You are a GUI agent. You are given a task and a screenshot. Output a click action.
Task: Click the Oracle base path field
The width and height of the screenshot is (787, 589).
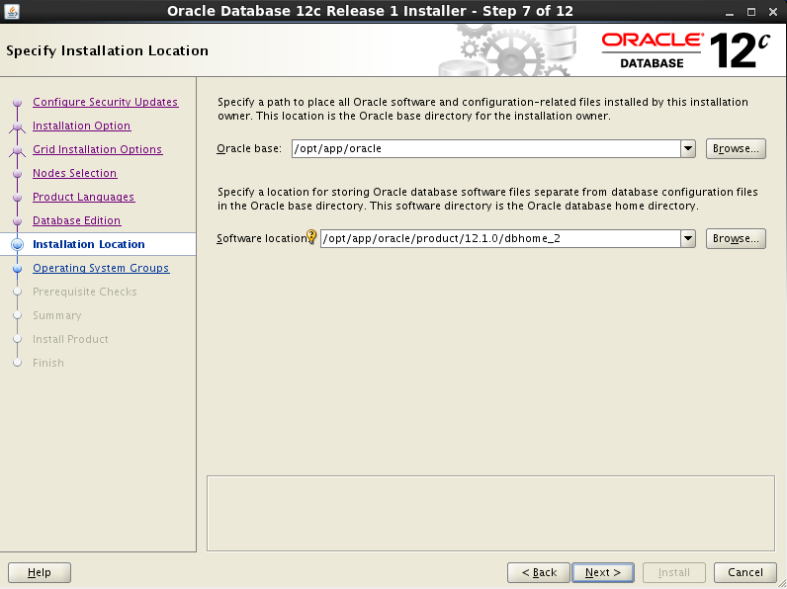pyautogui.click(x=485, y=148)
